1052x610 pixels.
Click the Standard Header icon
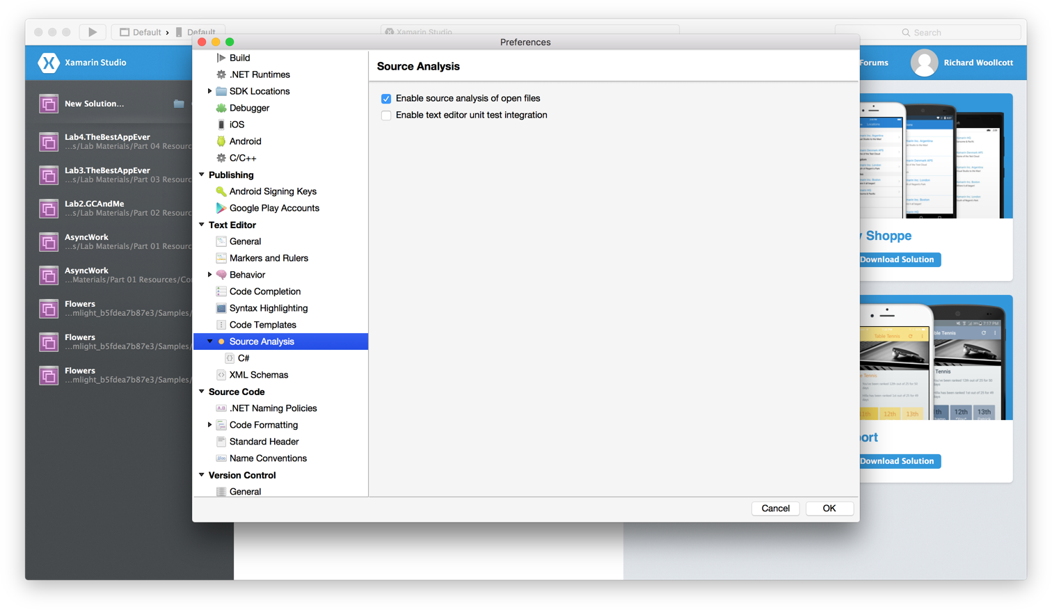(221, 442)
